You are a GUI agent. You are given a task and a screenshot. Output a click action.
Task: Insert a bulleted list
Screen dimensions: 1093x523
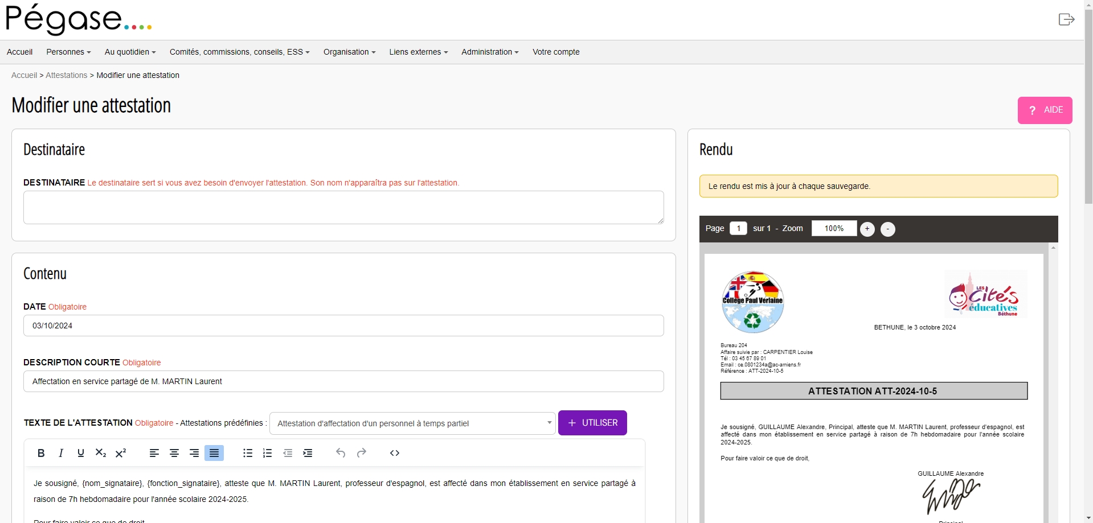[248, 453]
